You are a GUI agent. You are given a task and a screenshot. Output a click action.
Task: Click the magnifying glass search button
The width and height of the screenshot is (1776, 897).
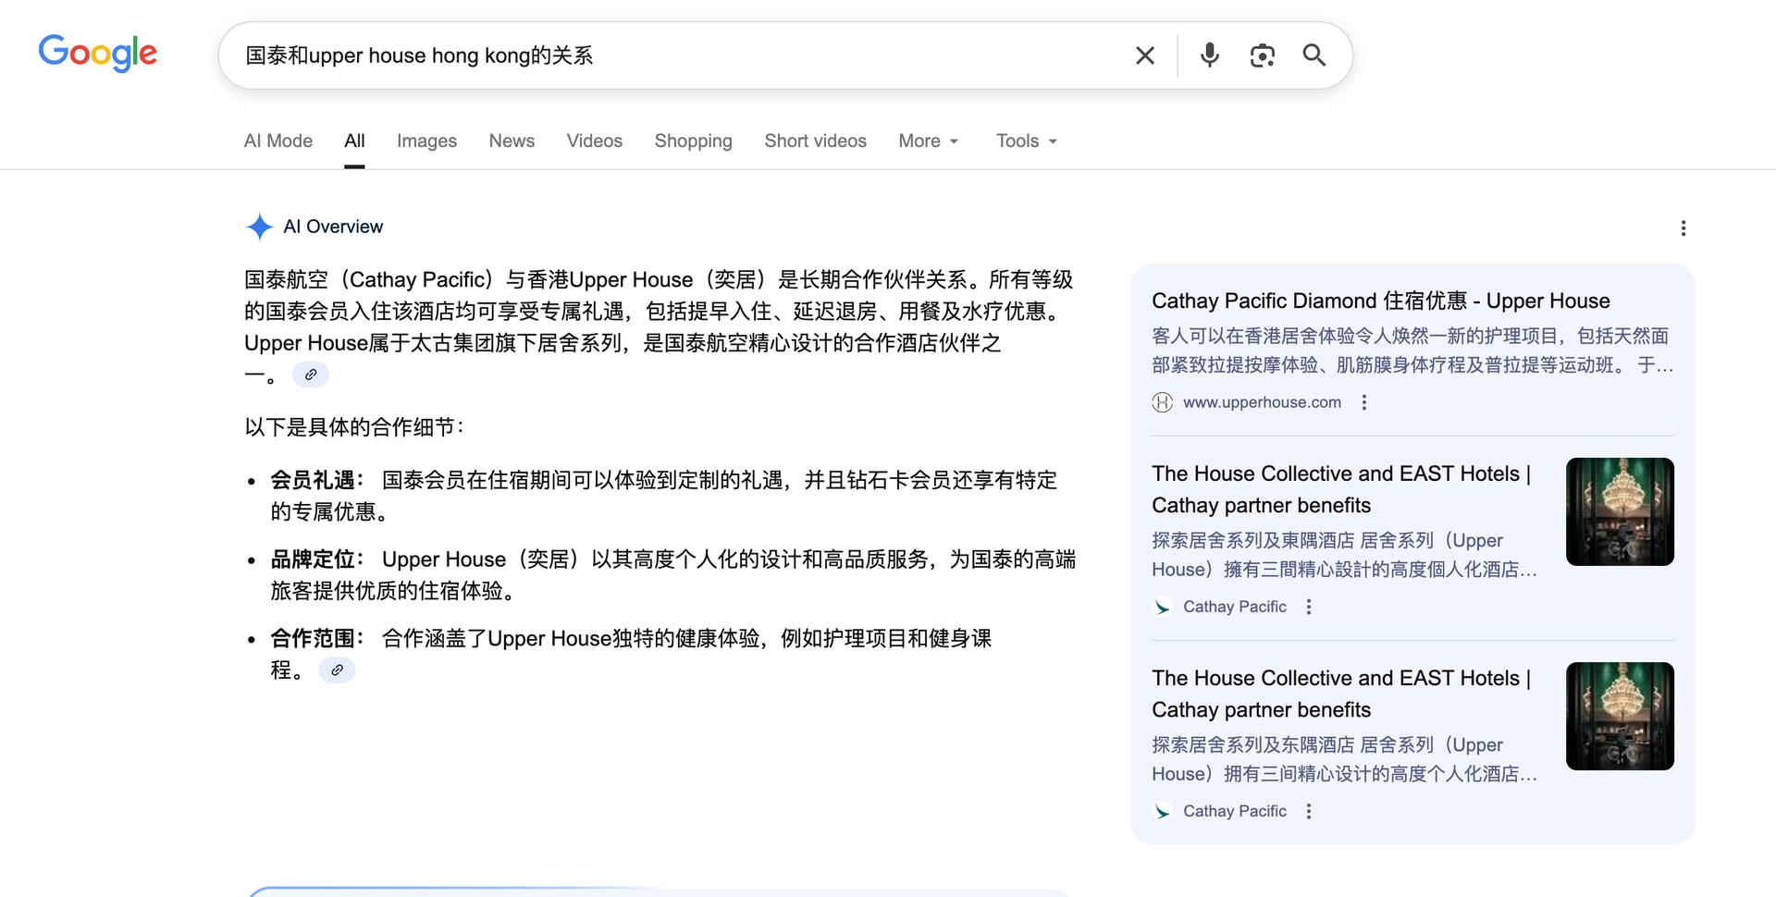1313,55
